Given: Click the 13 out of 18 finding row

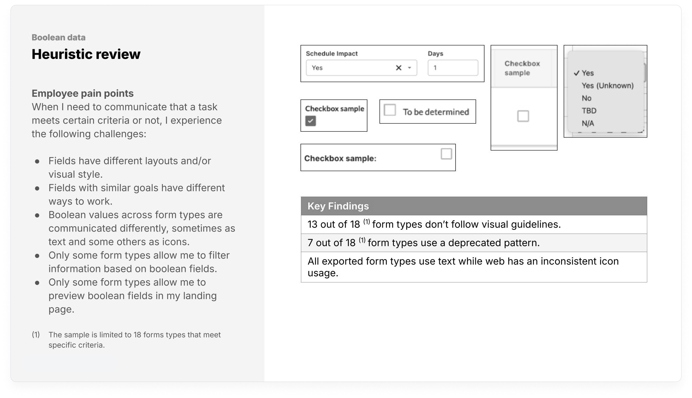Looking at the screenshot, I should coord(474,224).
